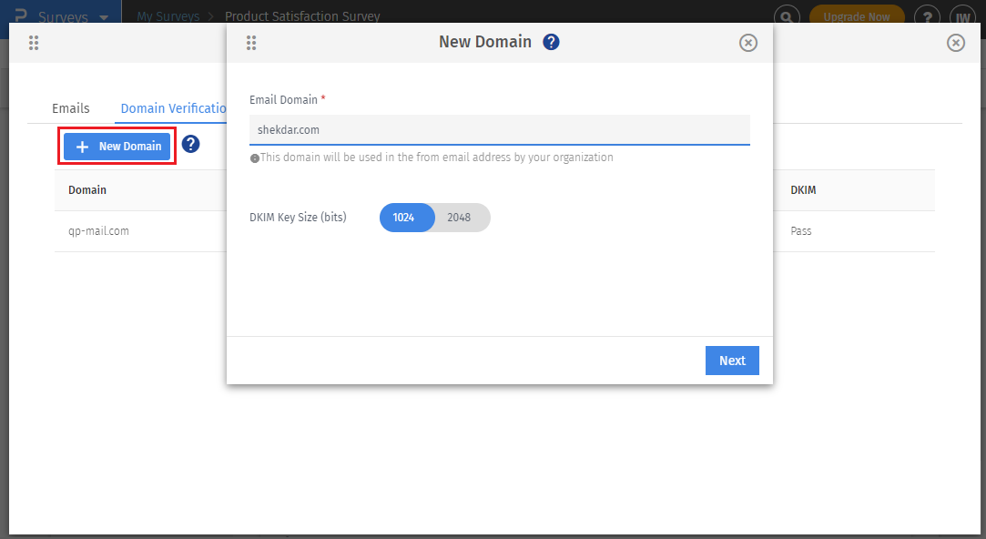
Task: Open My Surveys breadcrumb link
Action: point(168,16)
